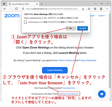Follow the Download Now link
Viewport: 112px width, 107px height.
tap(69, 88)
